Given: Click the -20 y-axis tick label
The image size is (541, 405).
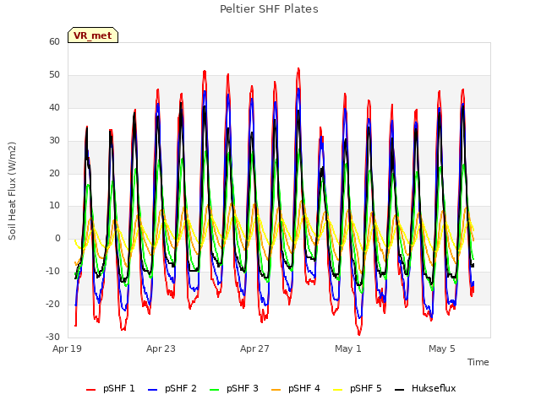Looking at the screenshot, I should [x=53, y=304].
